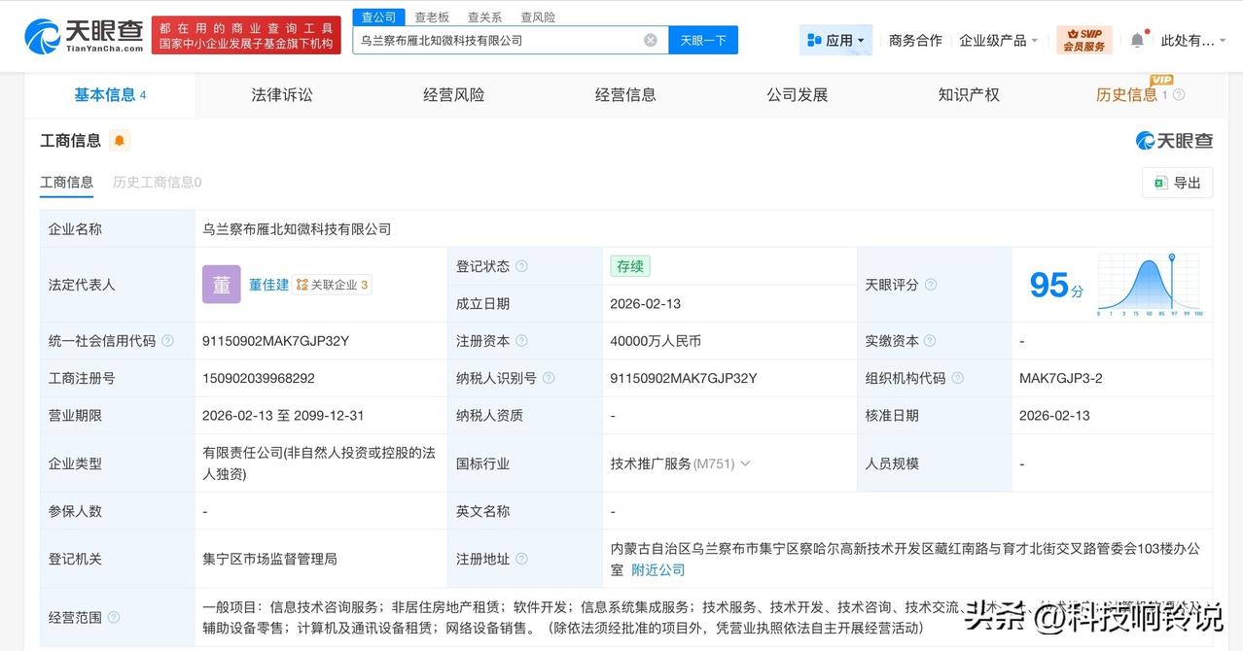Click the 天眼一下 search button

point(703,40)
